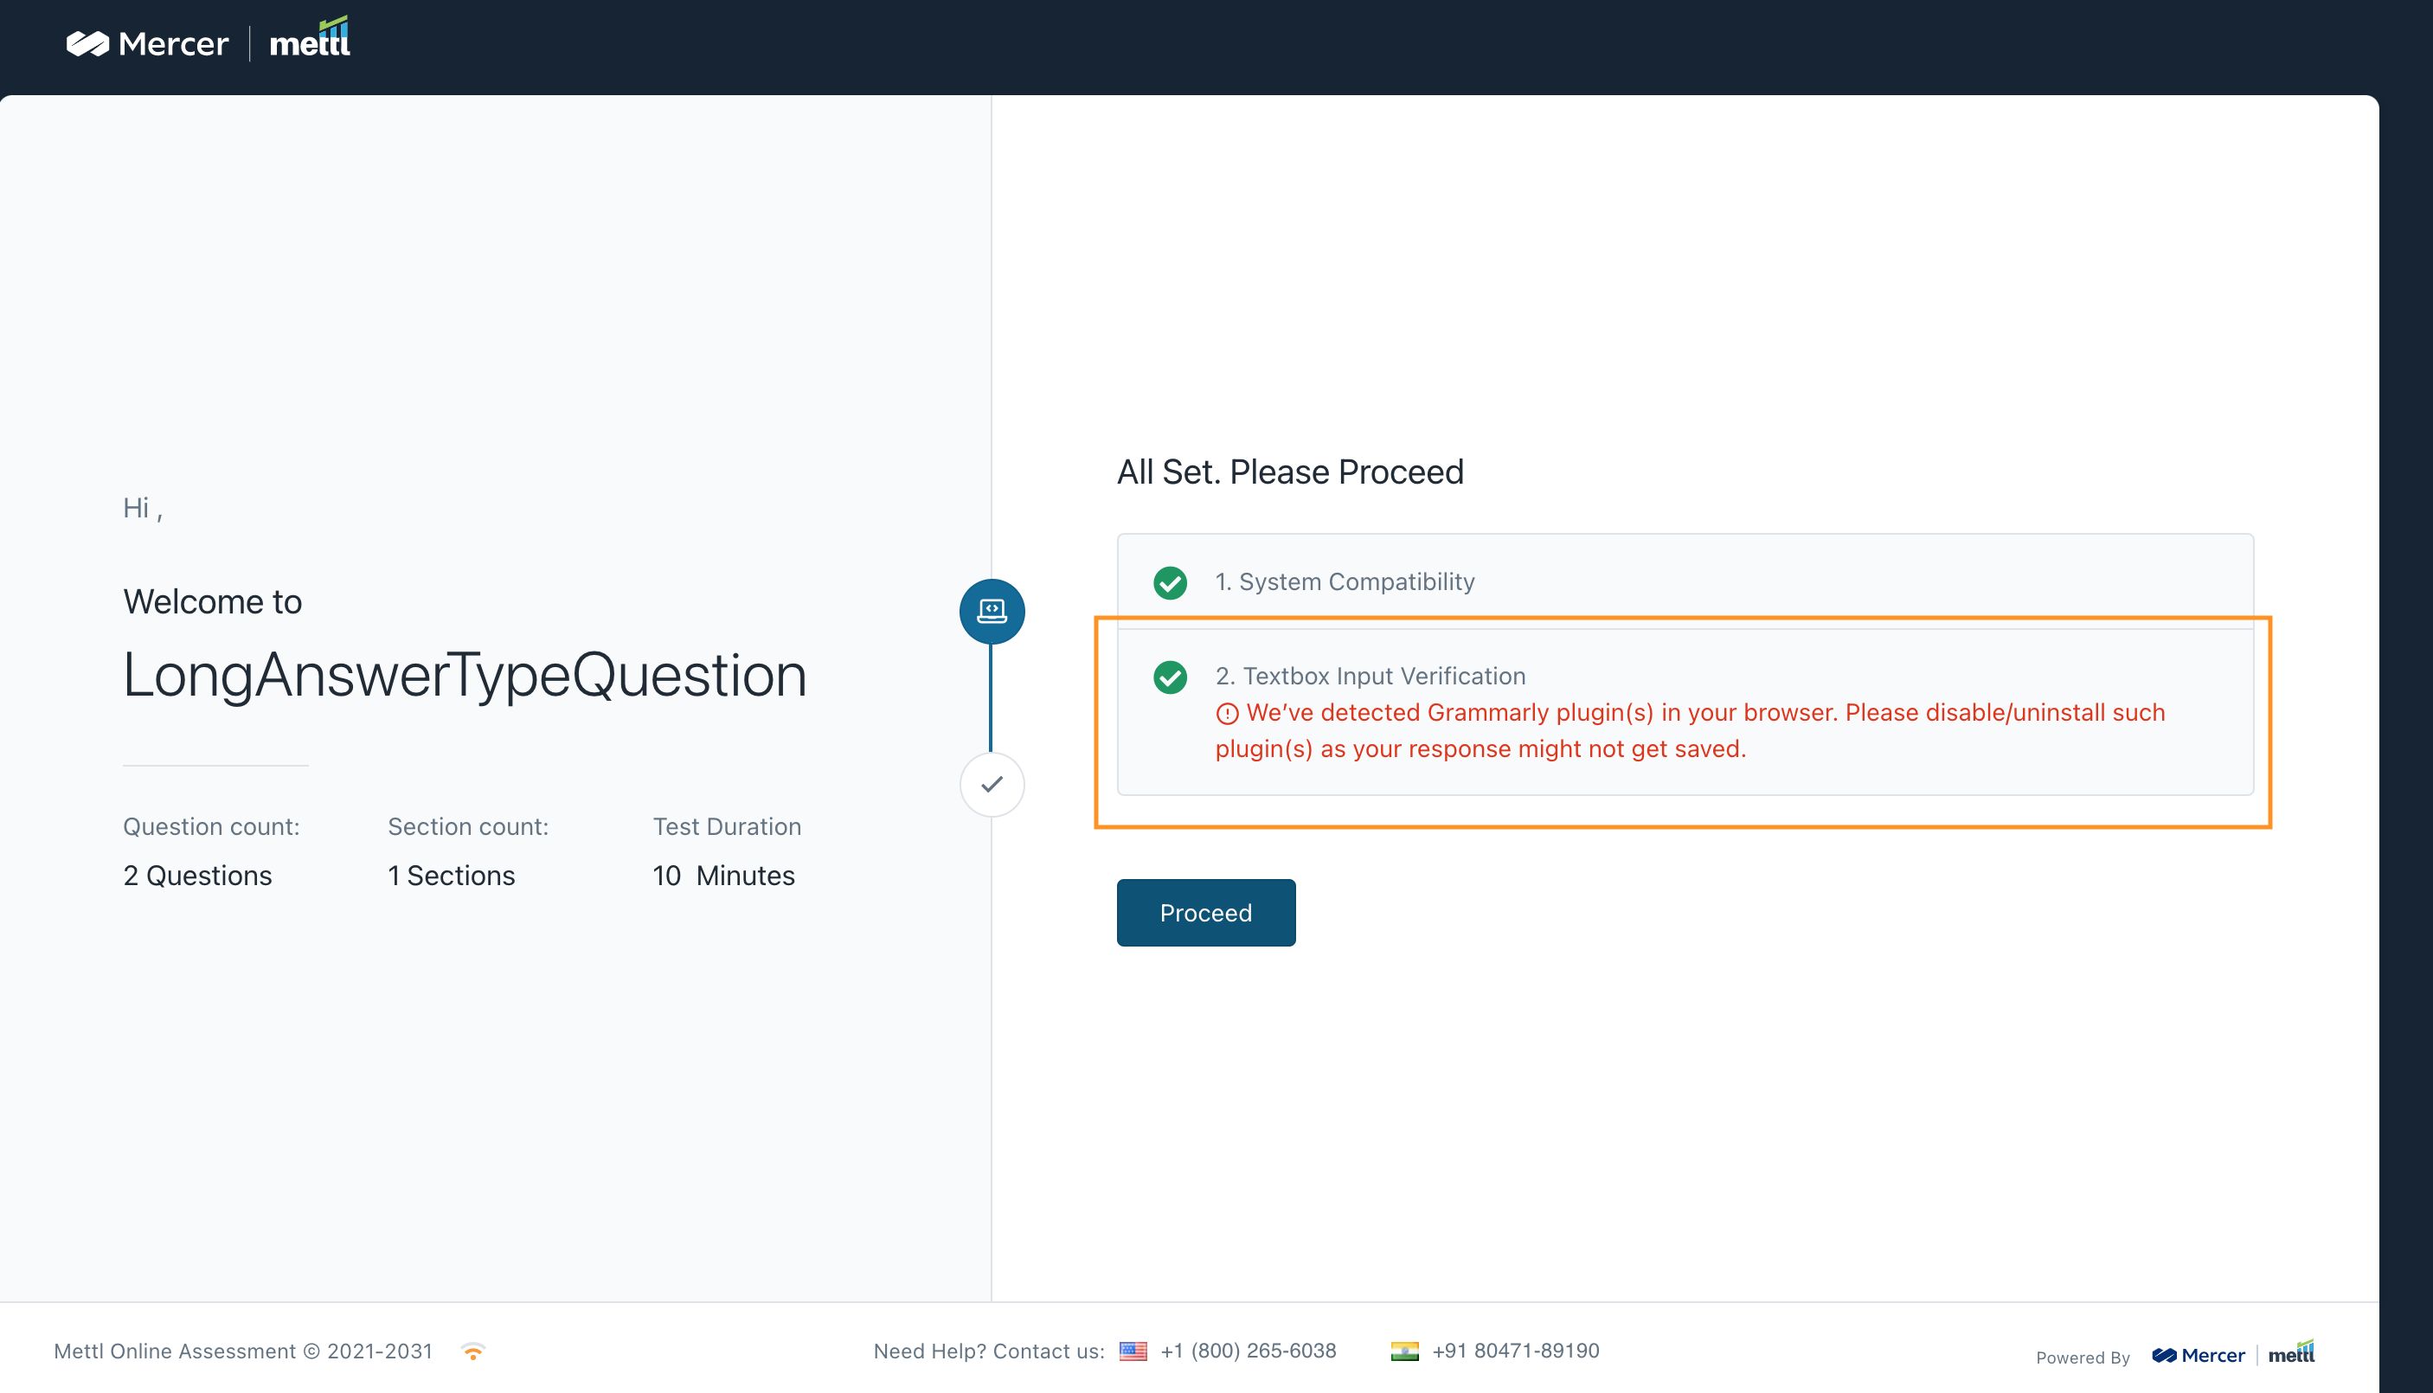The image size is (2433, 1393).
Task: Select the blue system check step icon
Action: click(x=992, y=610)
